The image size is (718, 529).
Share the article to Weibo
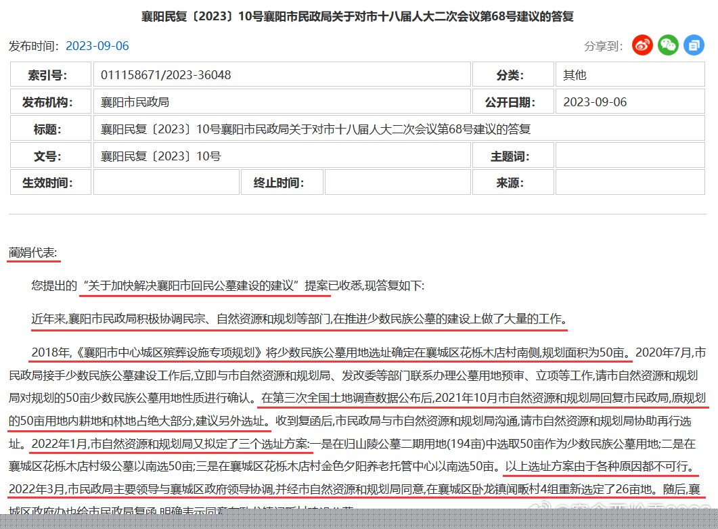pyautogui.click(x=642, y=45)
